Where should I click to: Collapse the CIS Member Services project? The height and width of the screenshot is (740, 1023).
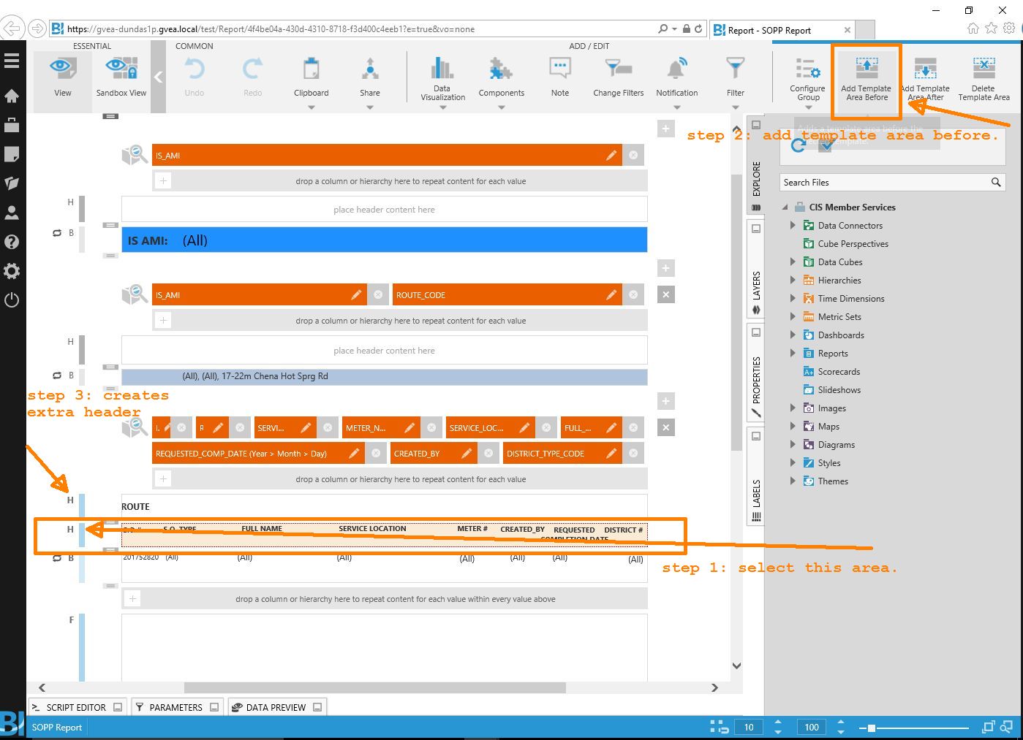[785, 207]
